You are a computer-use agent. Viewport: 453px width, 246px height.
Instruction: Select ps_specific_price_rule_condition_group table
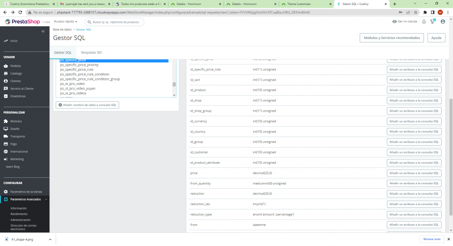tap(90, 79)
